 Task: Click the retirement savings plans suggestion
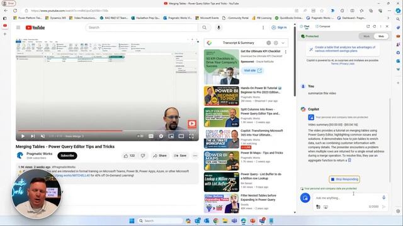(x=343, y=49)
